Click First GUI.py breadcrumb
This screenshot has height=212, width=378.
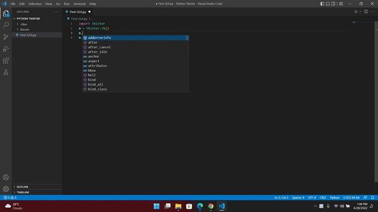coord(79,18)
